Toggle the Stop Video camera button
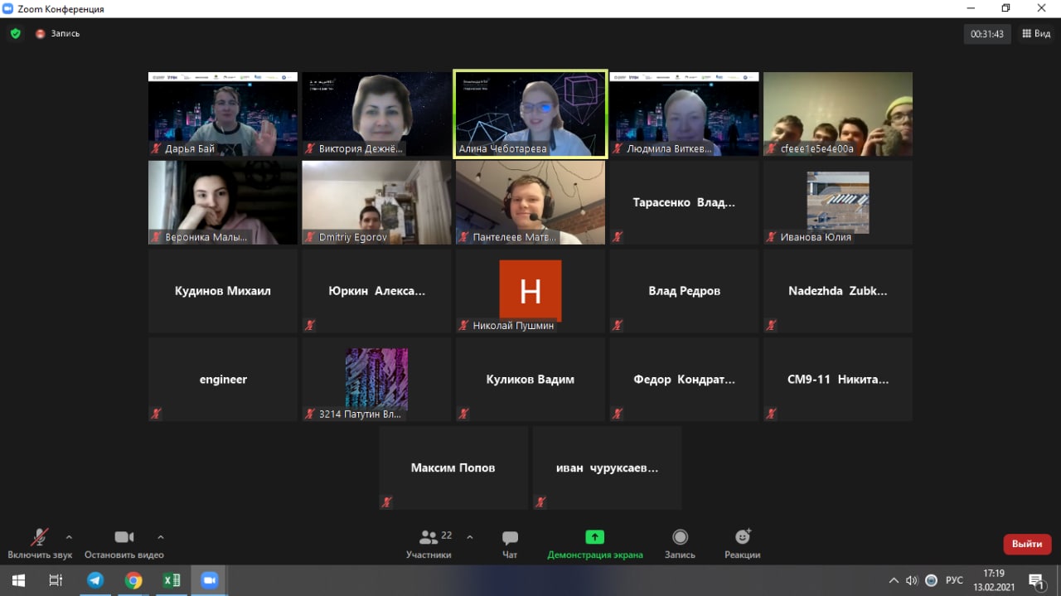Viewport: 1061px width, 596px height. pyautogui.click(x=124, y=537)
